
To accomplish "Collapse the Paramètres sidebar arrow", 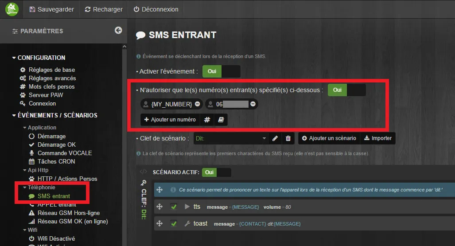I will tap(118, 30).
